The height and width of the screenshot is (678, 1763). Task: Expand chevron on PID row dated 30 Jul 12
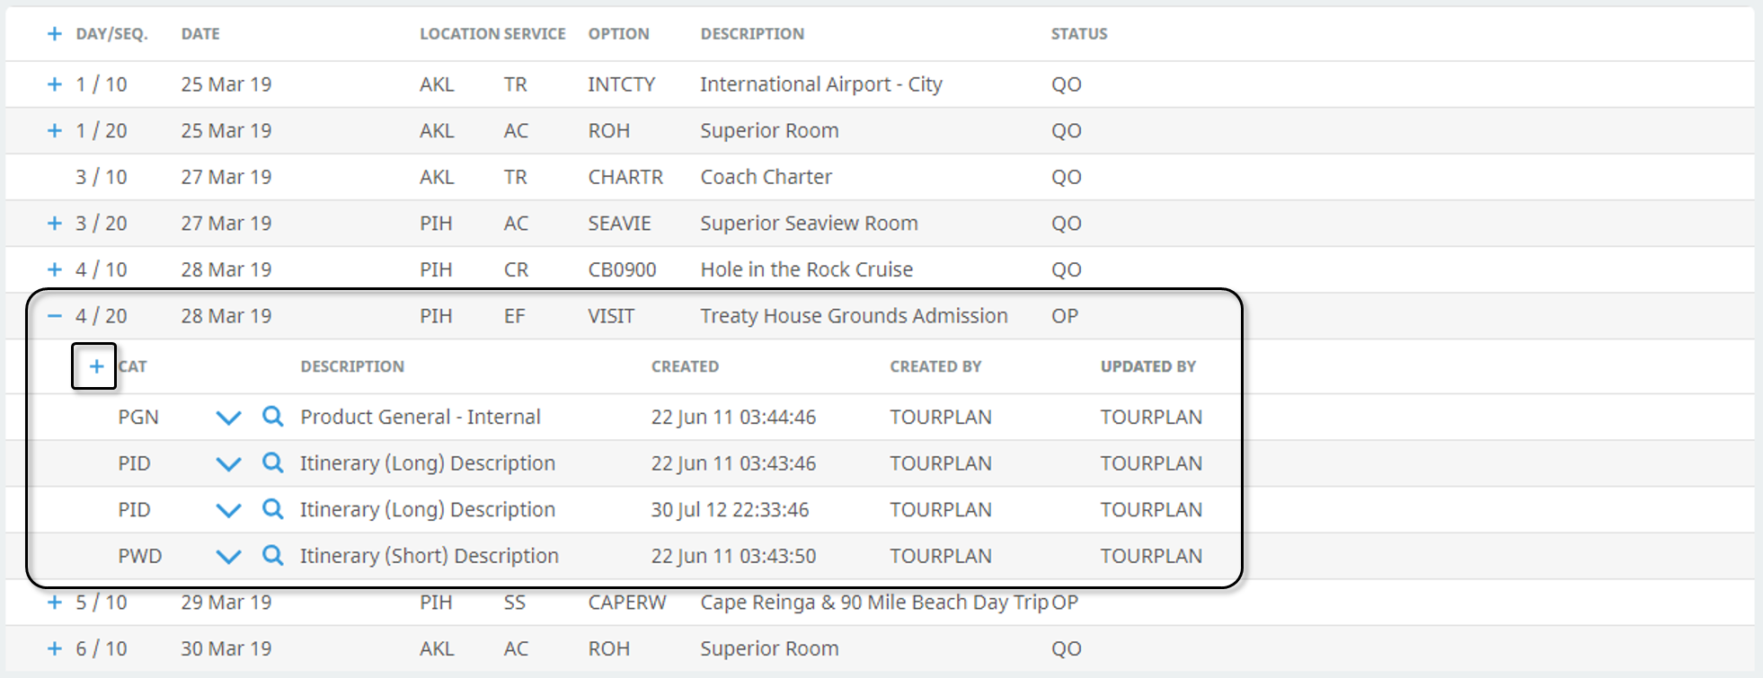click(229, 510)
